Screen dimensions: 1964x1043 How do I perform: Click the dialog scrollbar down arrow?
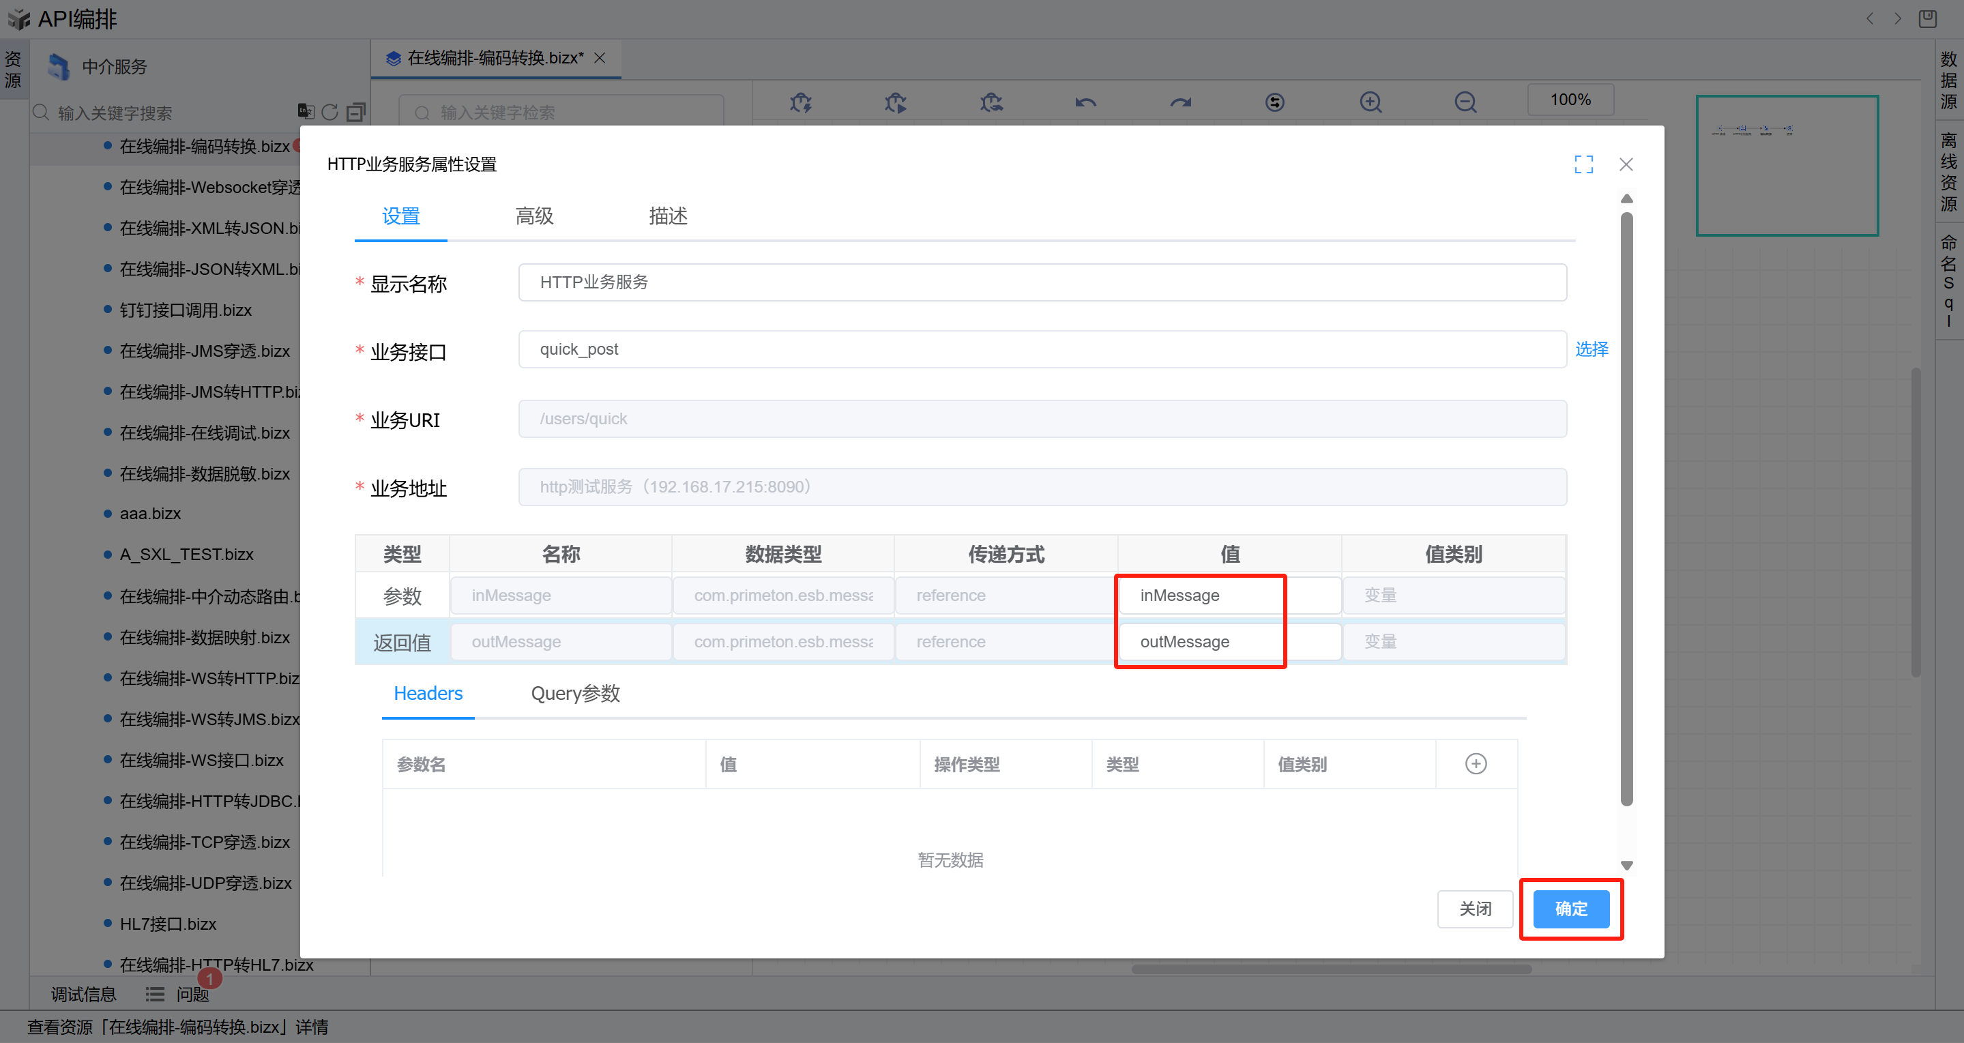1626,866
